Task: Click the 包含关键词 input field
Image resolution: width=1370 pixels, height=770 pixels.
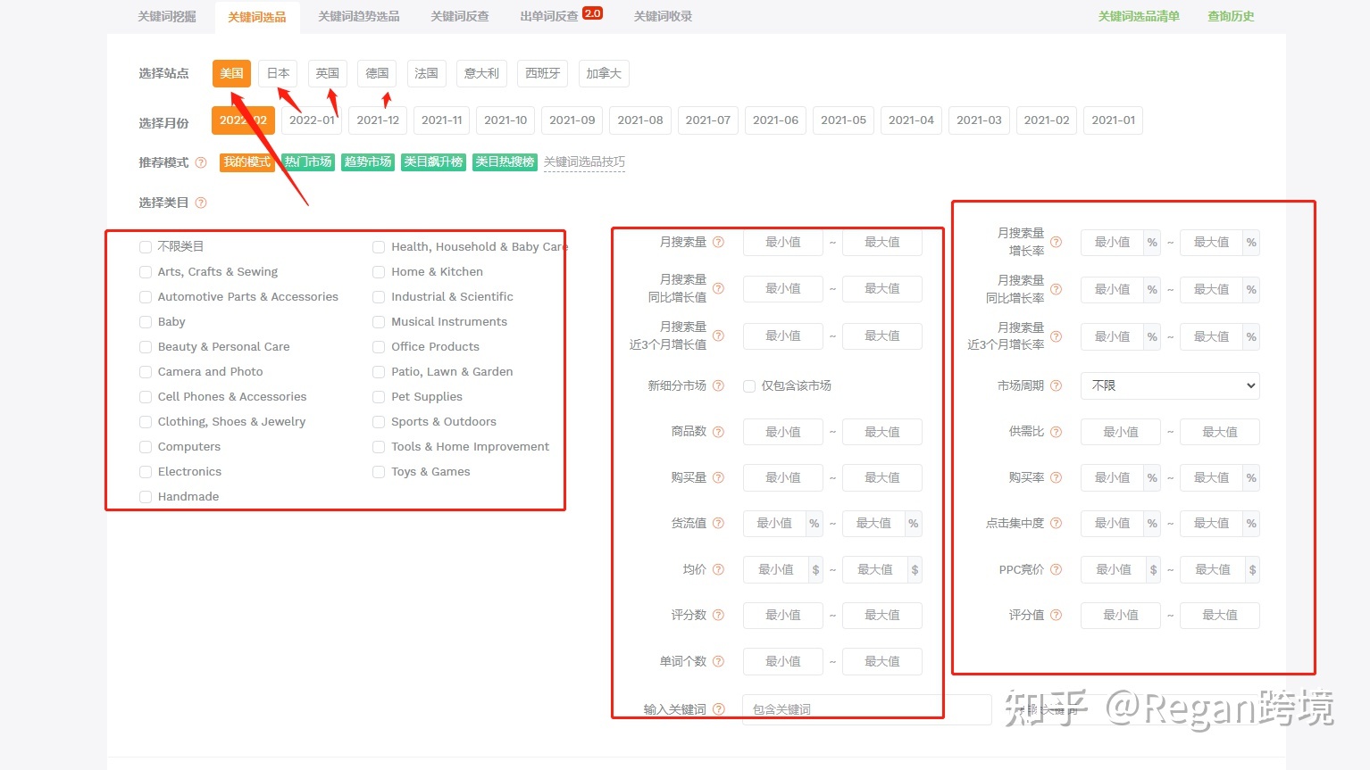Action: click(866, 710)
